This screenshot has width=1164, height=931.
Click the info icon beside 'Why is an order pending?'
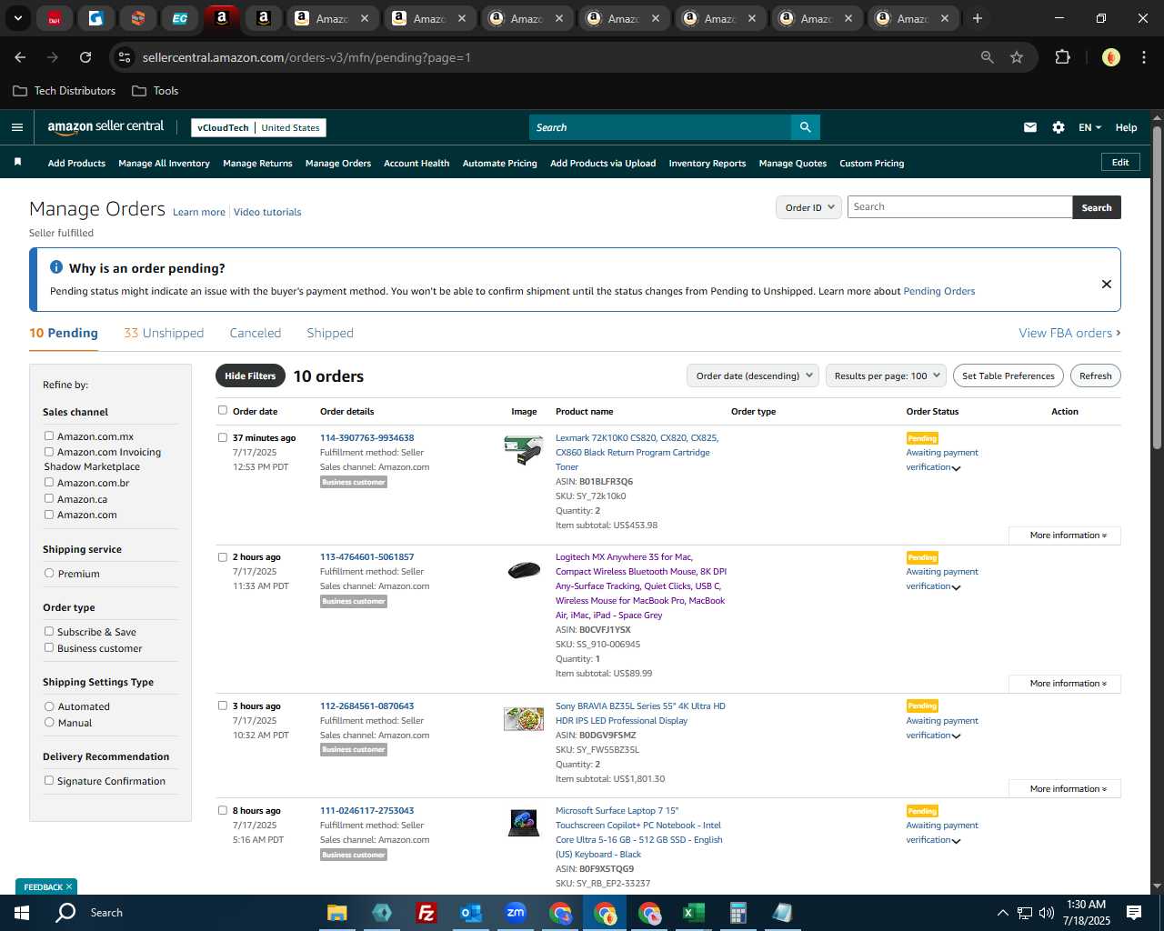click(x=56, y=267)
